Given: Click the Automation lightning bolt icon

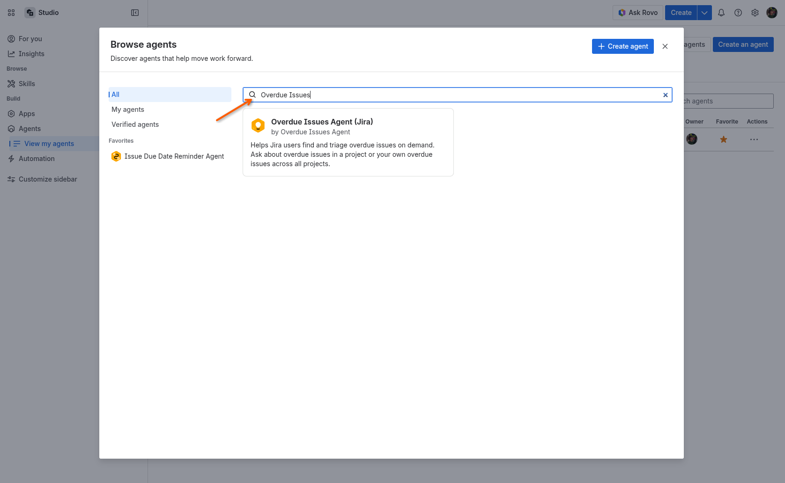Looking at the screenshot, I should coord(11,159).
